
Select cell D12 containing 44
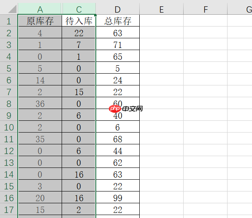pyautogui.click(x=118, y=150)
